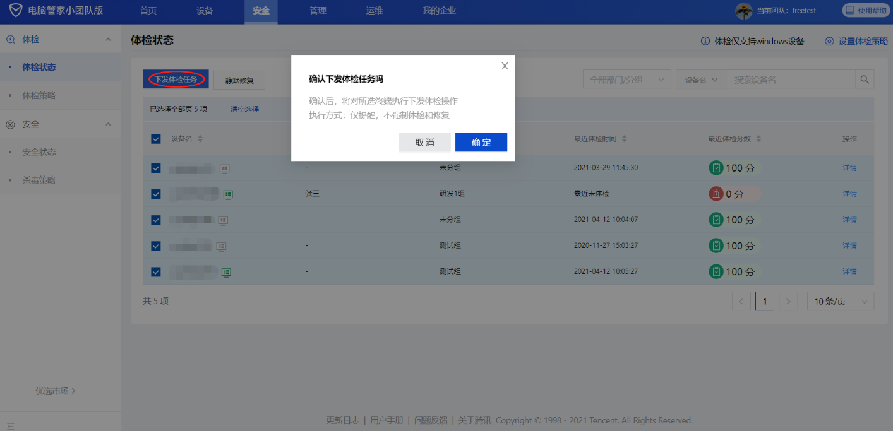Viewport: 893px width, 431px height.
Task: Click the 确定 button to confirm
Action: (x=481, y=142)
